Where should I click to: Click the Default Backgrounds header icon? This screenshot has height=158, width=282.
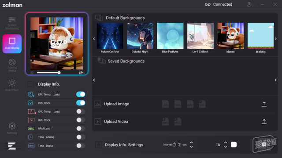tap(99, 18)
